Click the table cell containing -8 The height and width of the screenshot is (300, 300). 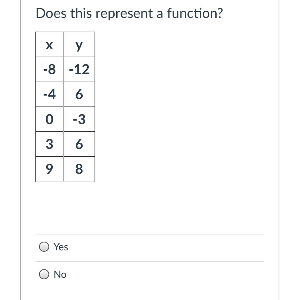(x=50, y=69)
